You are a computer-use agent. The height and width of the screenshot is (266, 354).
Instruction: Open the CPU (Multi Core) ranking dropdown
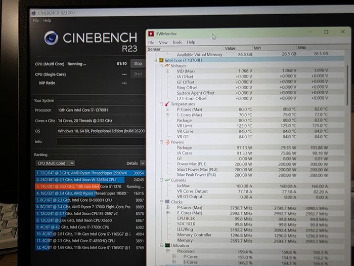(x=55, y=163)
